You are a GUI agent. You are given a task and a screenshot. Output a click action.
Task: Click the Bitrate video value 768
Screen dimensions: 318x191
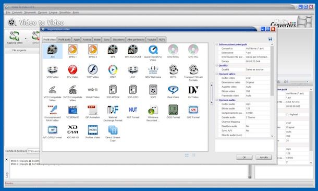point(258,91)
